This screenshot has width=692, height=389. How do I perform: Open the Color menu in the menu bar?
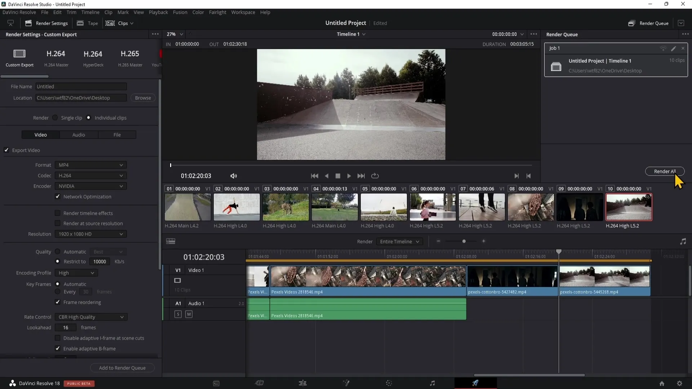pos(198,12)
